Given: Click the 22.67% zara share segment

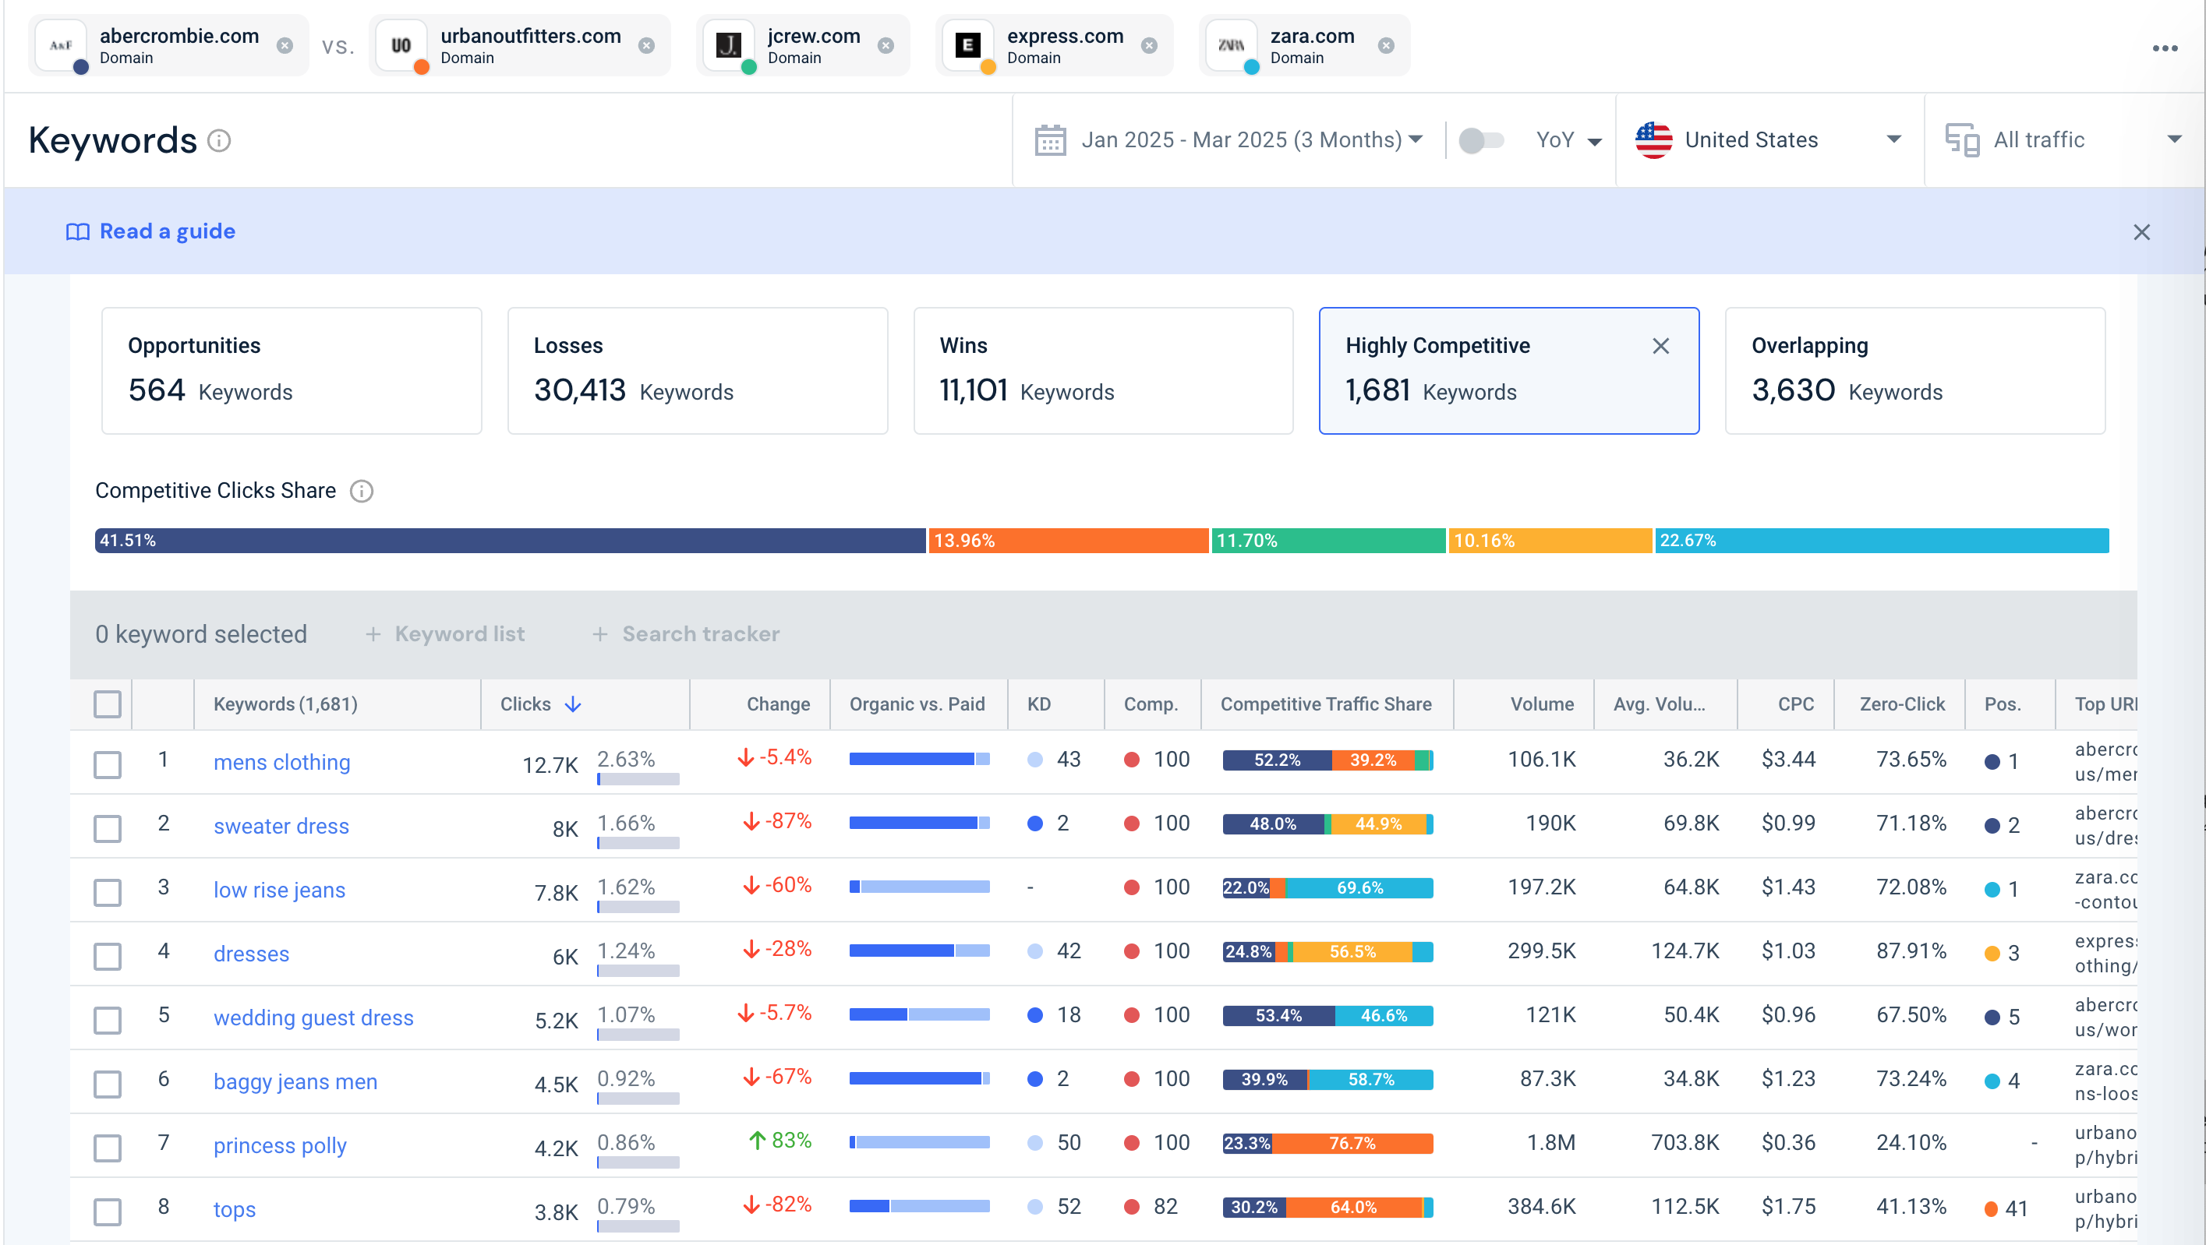Looking at the screenshot, I should [1882, 541].
